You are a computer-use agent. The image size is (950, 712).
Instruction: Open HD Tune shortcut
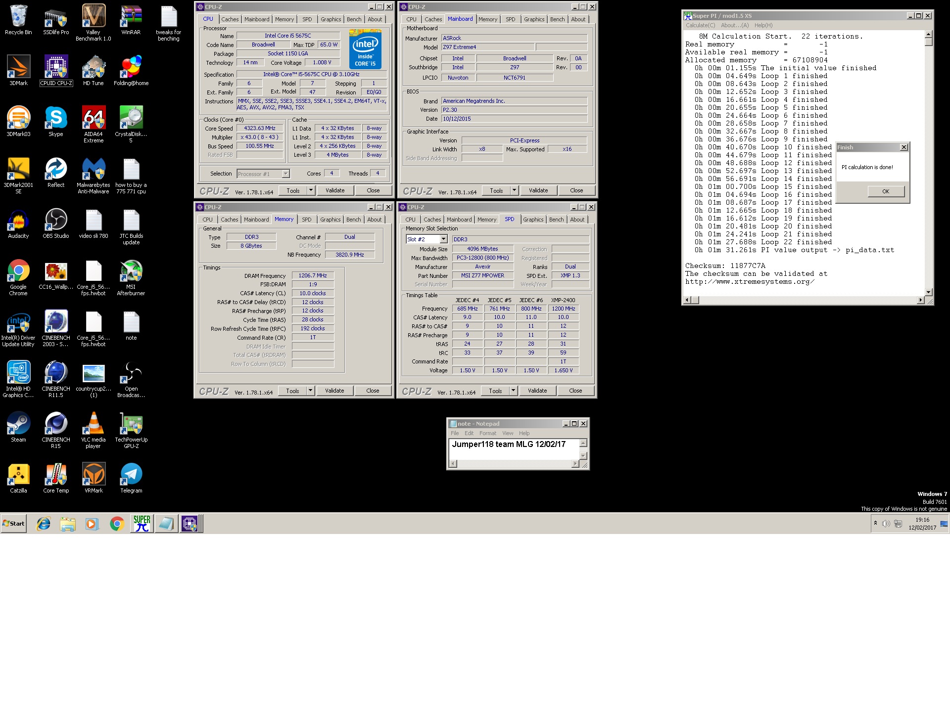point(94,70)
